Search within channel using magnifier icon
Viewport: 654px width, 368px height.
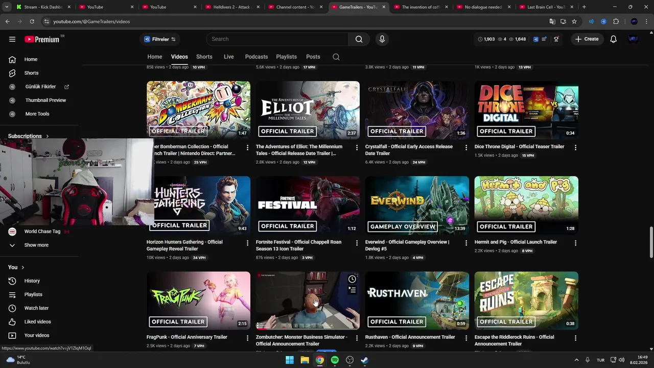336,57
